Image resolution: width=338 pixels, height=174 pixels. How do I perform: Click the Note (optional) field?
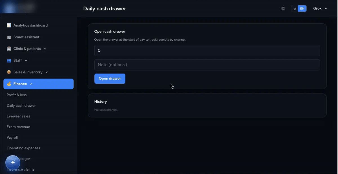pyautogui.click(x=207, y=65)
